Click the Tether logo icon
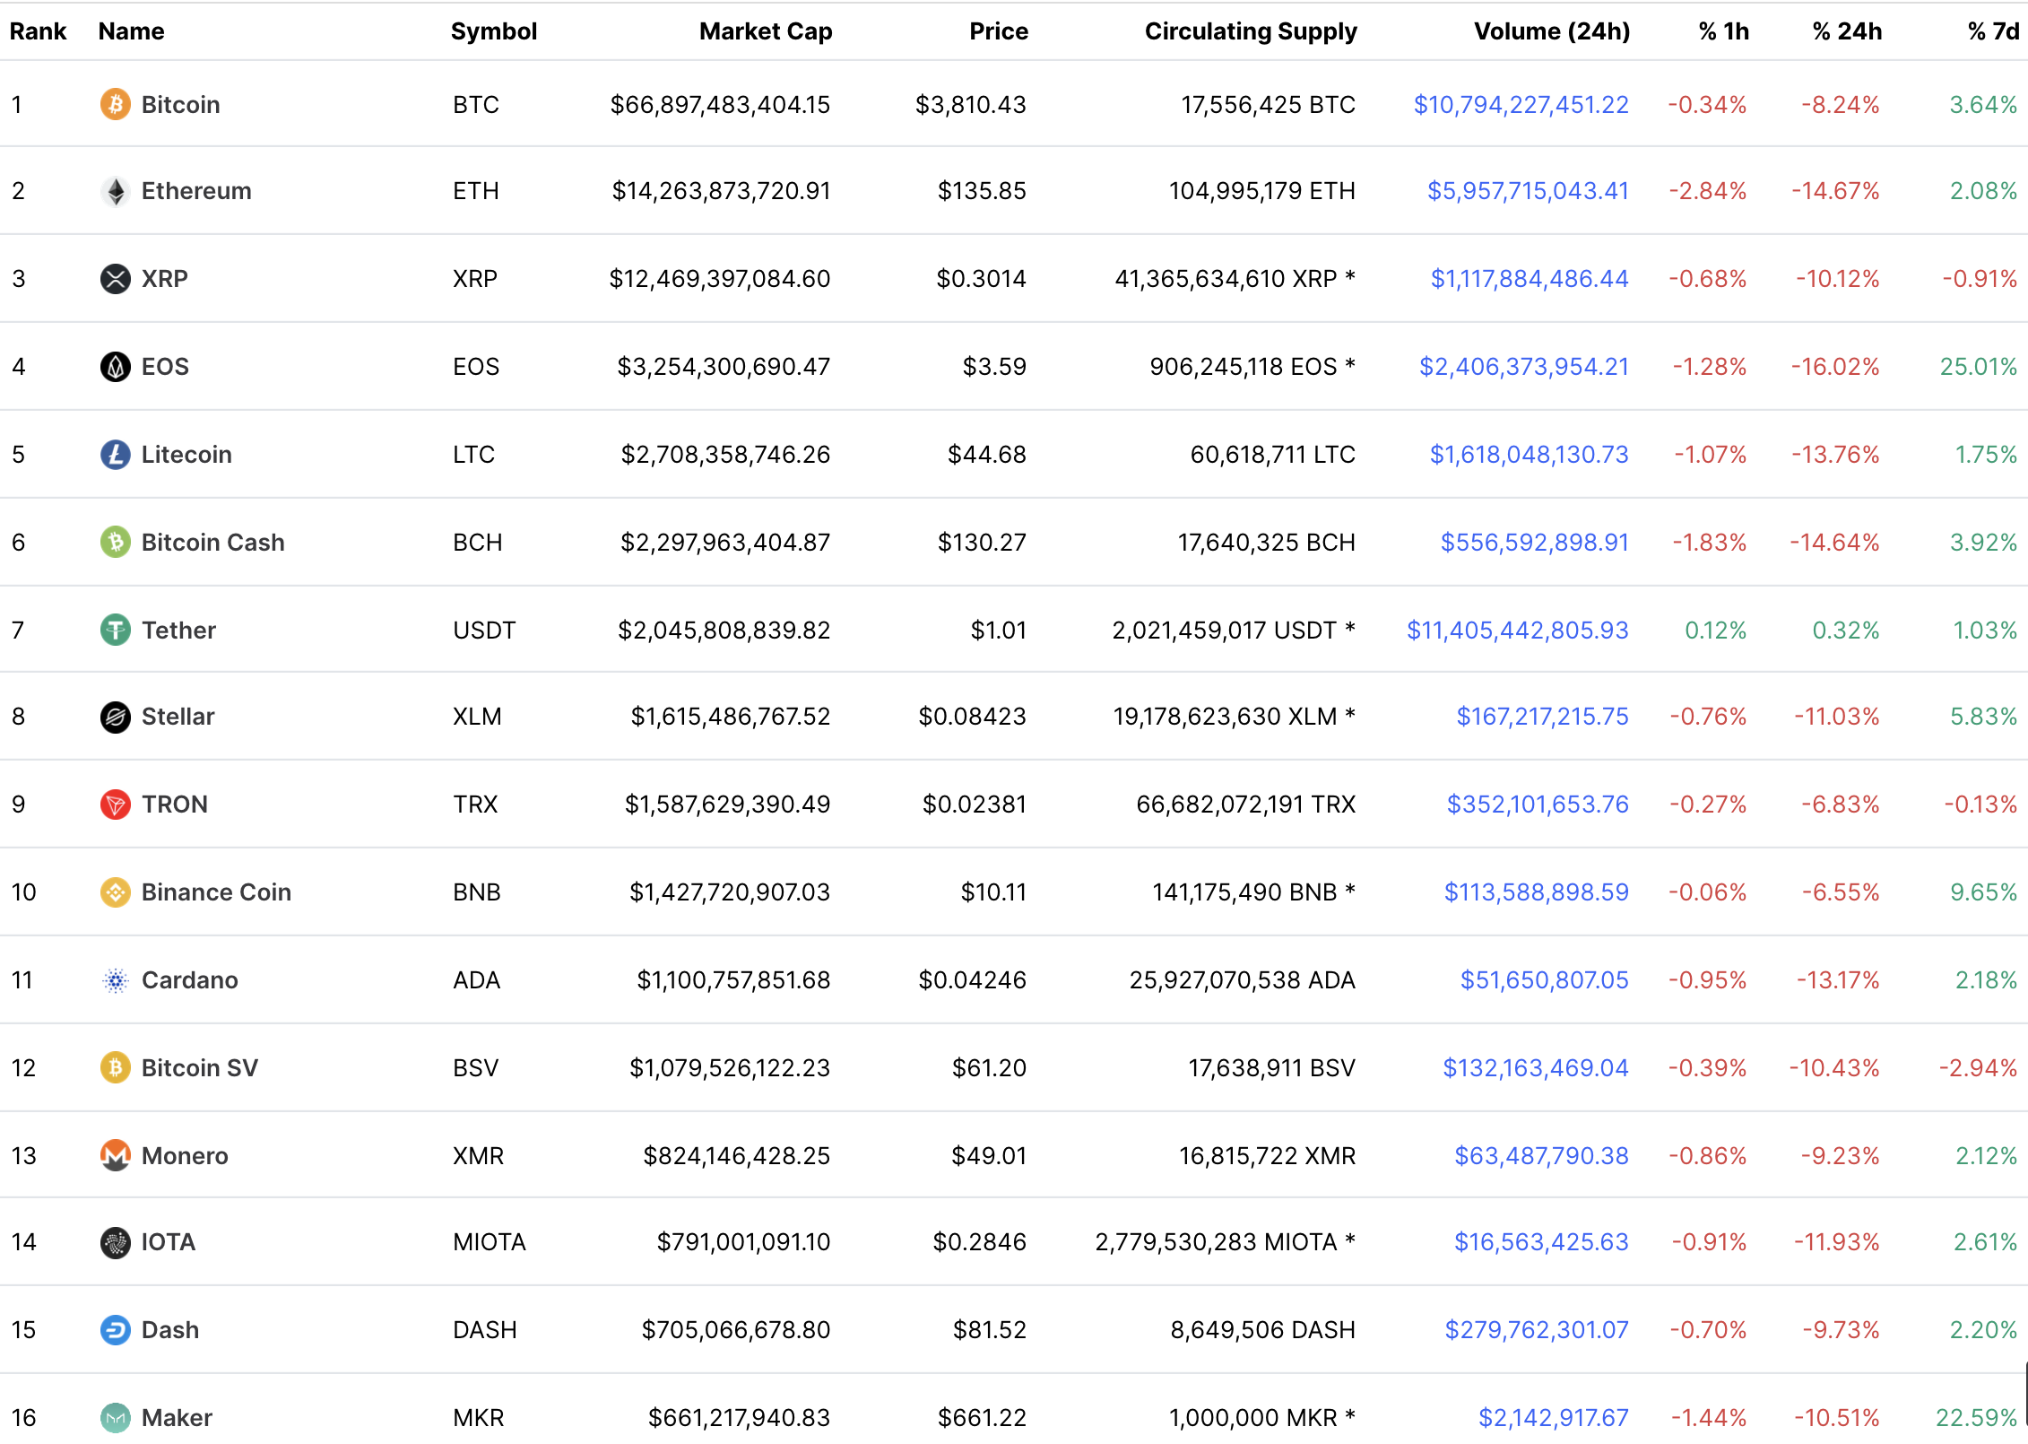Image resolution: width=2028 pixels, height=1444 pixels. tap(115, 630)
